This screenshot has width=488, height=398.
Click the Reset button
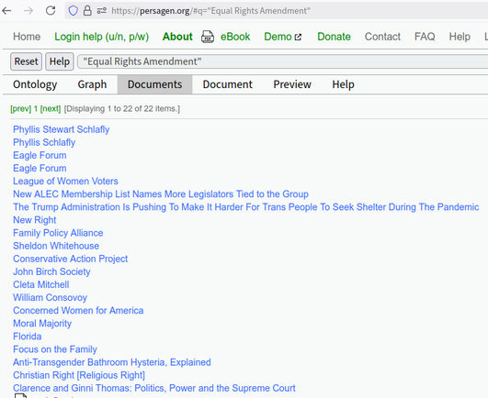pos(26,61)
